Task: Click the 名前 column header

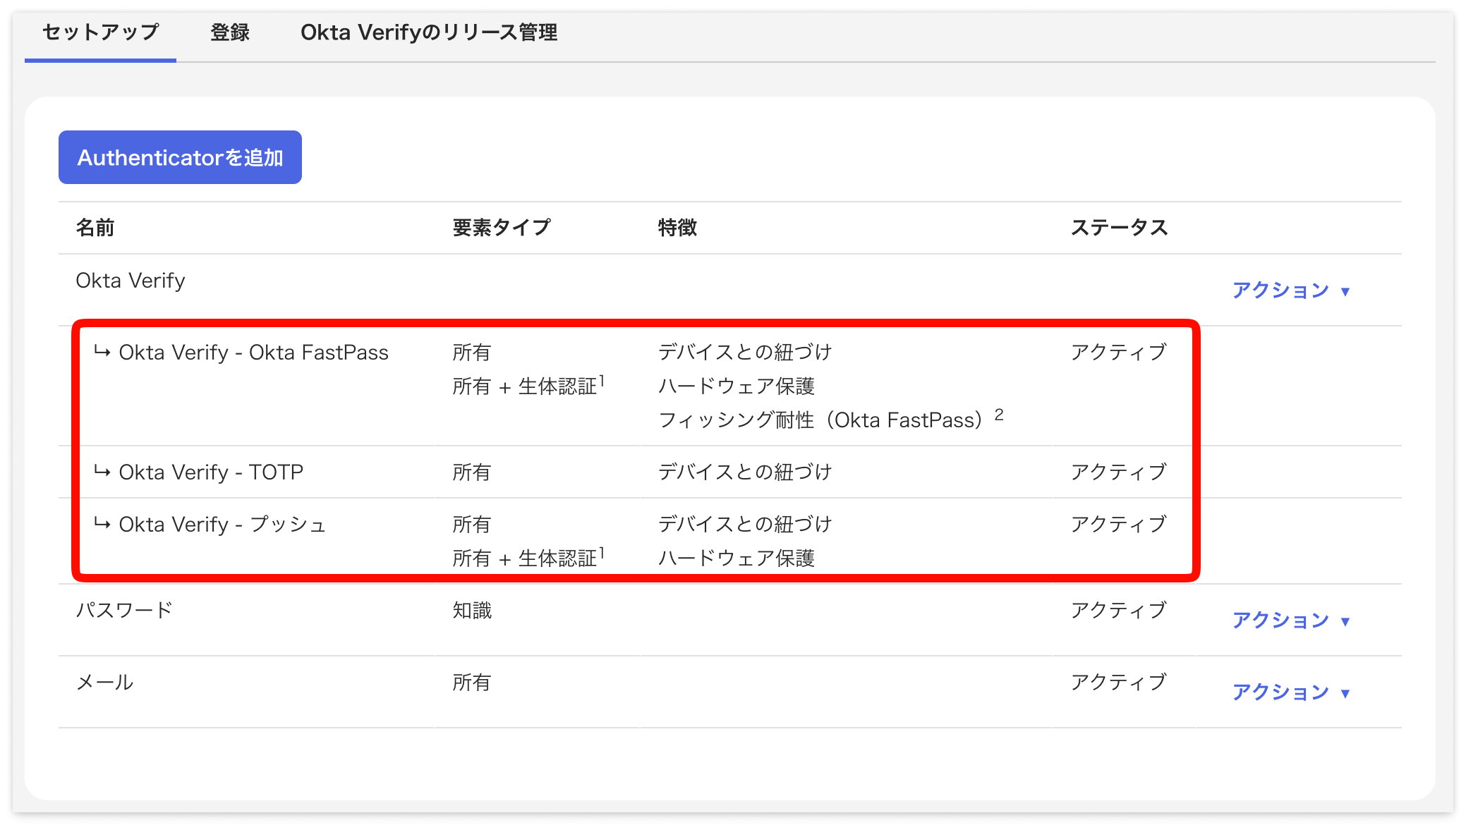Action: [95, 228]
